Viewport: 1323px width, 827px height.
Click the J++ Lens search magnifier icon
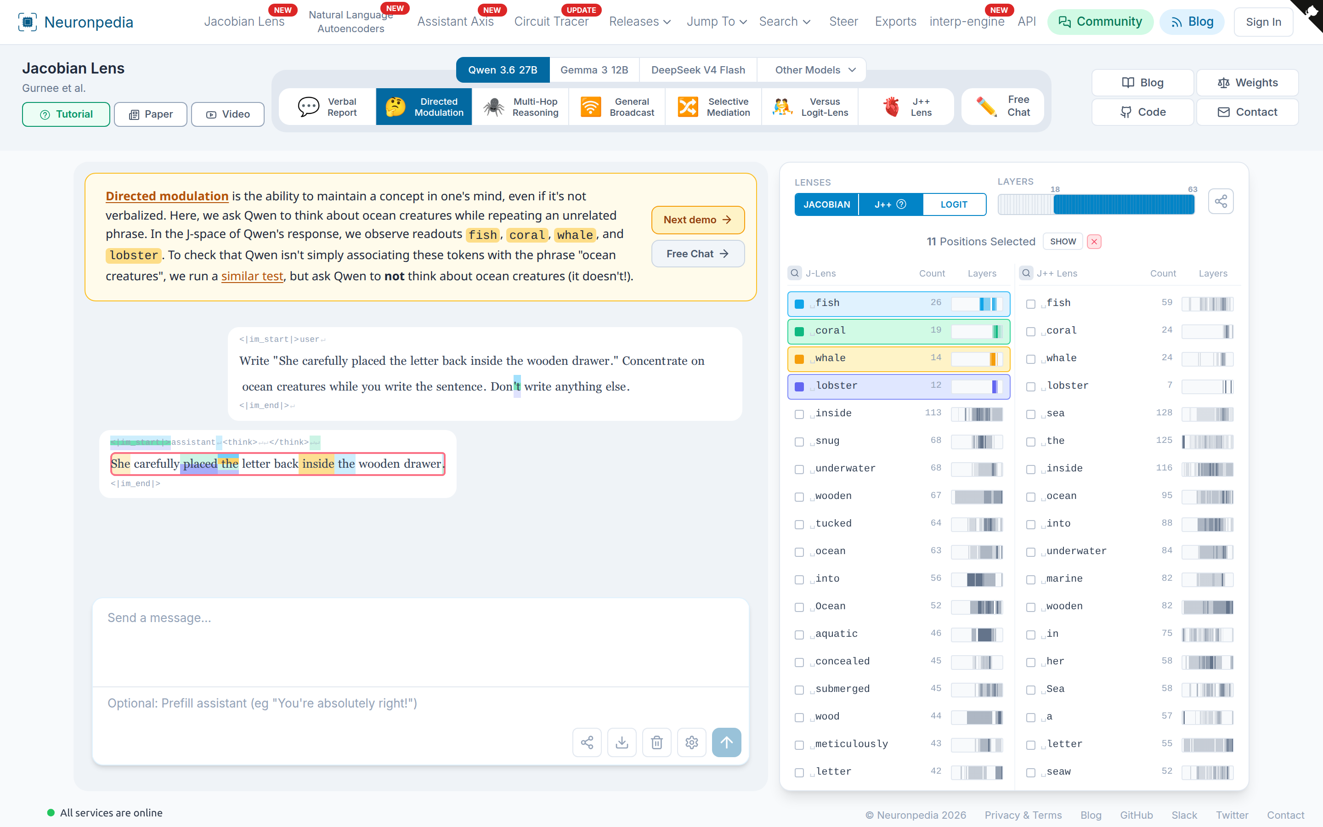pyautogui.click(x=1026, y=273)
